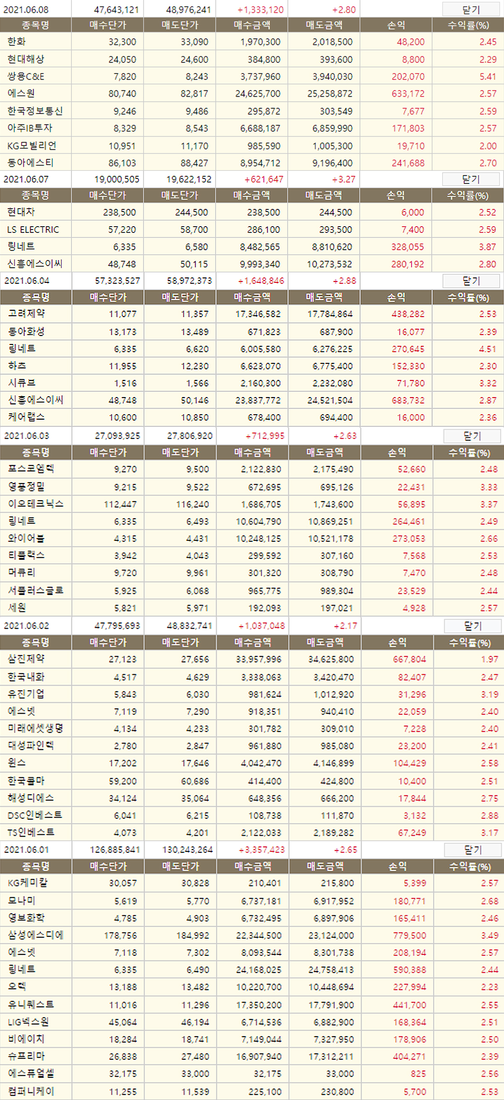Image resolution: width=504 pixels, height=1100 pixels.
Task: Close the 2021.06.07 section with 닫기
Action: [471, 179]
